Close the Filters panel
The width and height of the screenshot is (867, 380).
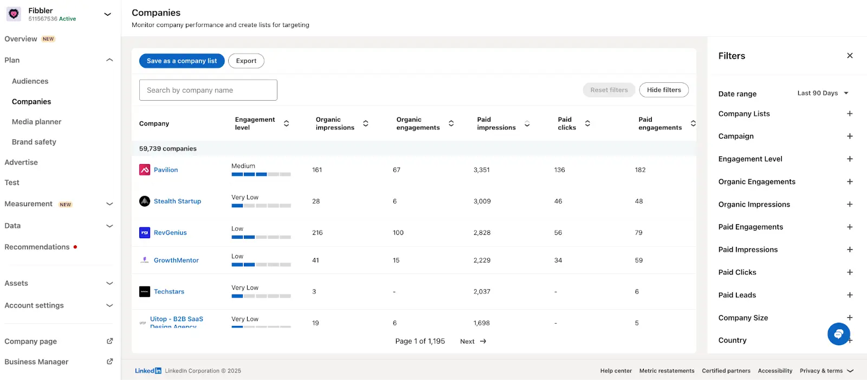click(x=850, y=56)
